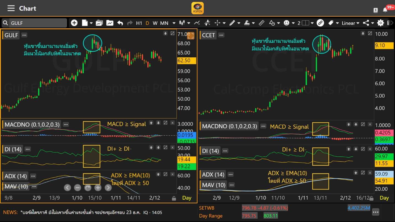
Task: Switch timeframe to W weekly
Action: [x=155, y=23]
